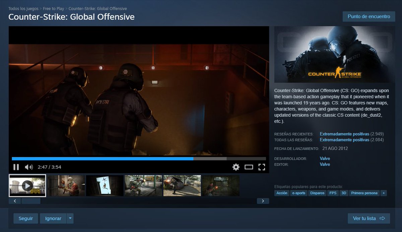This screenshot has width=402, height=232.
Task: Mute the video volume speaker icon
Action: pos(29,167)
